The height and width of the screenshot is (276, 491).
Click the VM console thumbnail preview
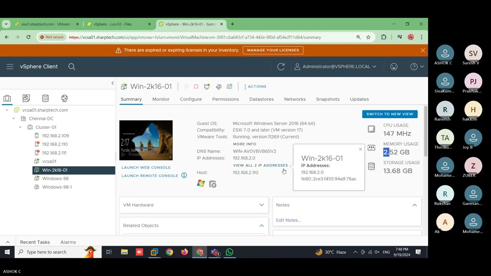coord(146,140)
